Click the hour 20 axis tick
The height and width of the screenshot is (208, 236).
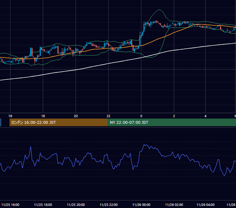(76, 116)
